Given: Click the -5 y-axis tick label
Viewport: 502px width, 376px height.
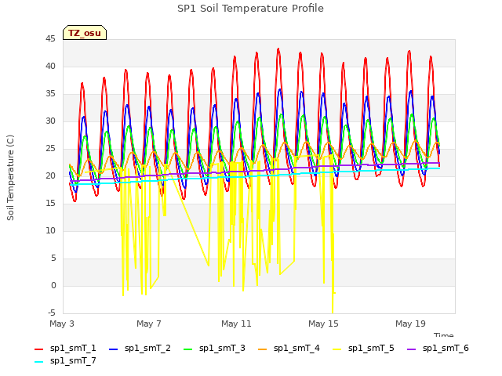Looking at the screenshot, I should pyautogui.click(x=51, y=313).
